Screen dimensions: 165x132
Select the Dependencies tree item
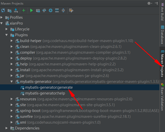[x=27, y=128]
